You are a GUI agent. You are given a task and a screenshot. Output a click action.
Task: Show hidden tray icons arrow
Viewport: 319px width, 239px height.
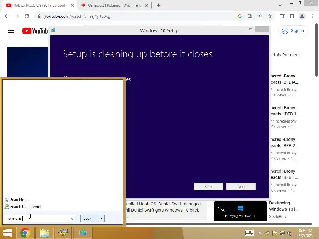pyautogui.click(x=259, y=233)
